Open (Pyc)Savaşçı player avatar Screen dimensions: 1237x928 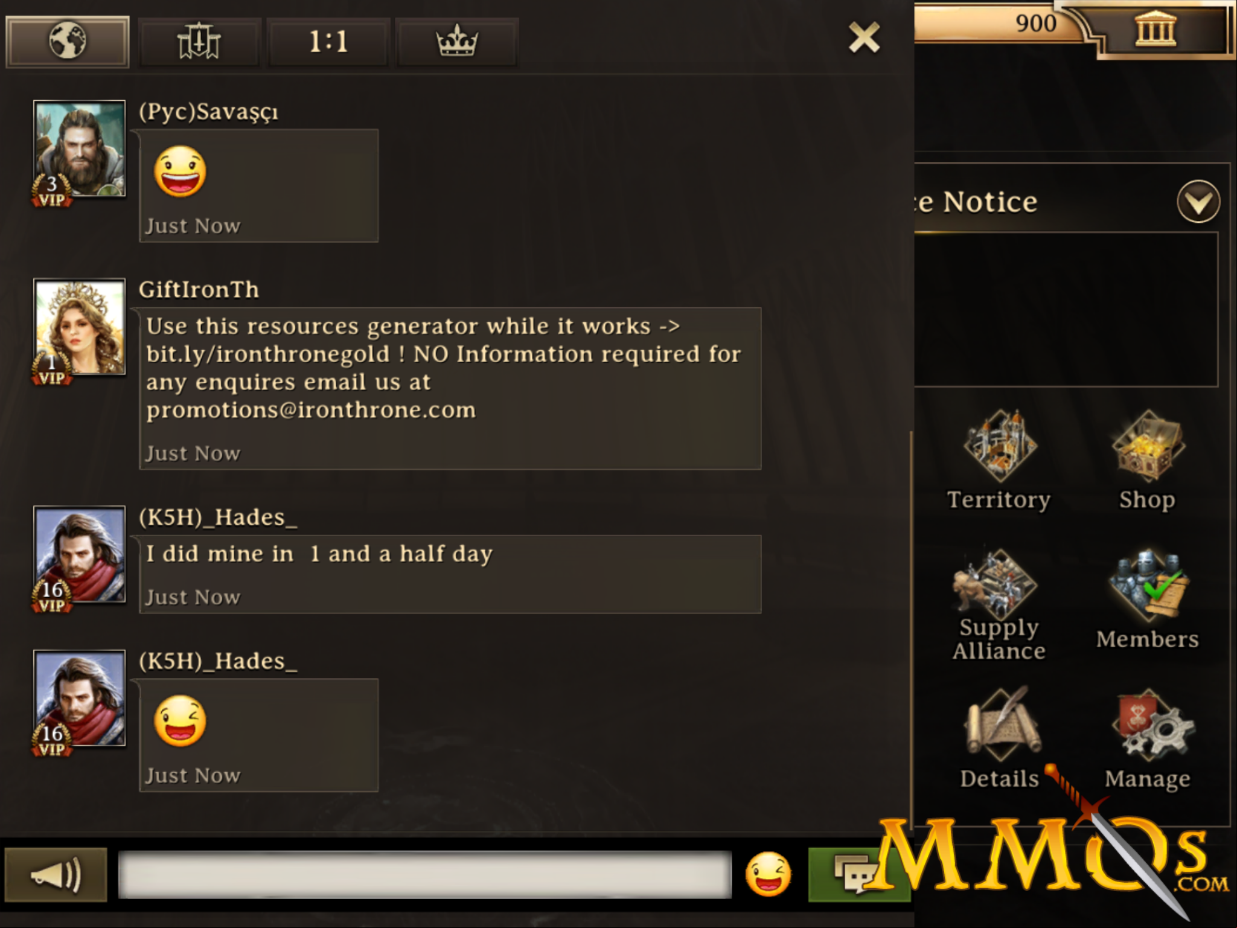80,149
